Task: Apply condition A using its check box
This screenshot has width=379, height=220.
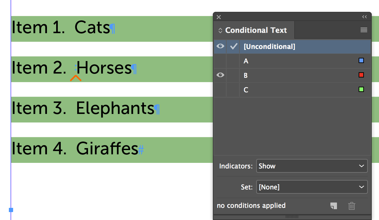Action: point(233,61)
